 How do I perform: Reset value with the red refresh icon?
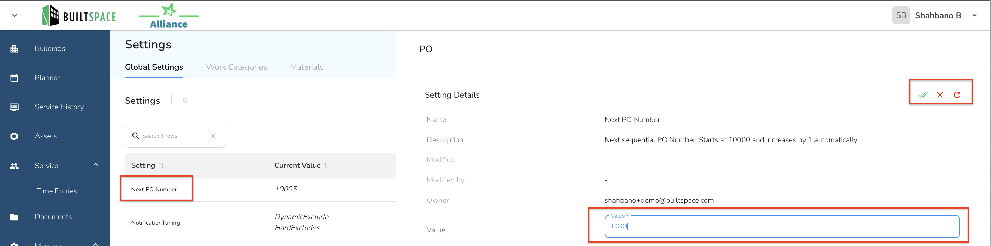tap(957, 95)
